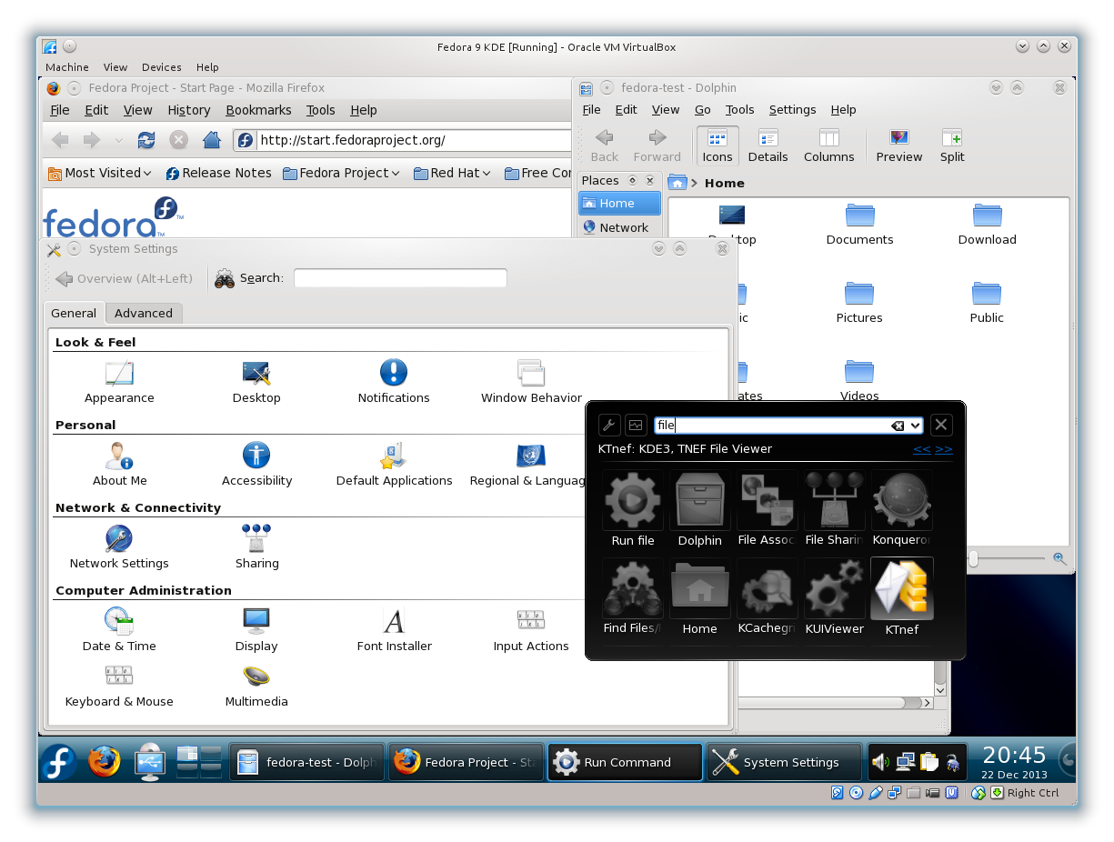The height and width of the screenshot is (842, 1114).
Task: Select the KTnef result icon
Action: point(901,597)
